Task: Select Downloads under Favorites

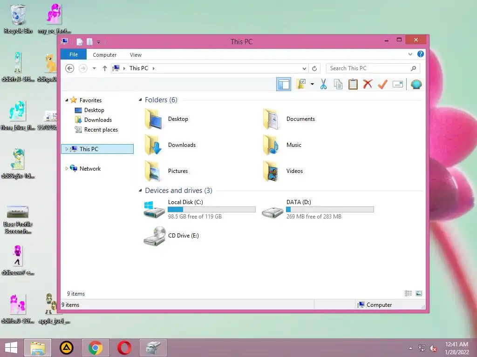Action: coord(98,120)
